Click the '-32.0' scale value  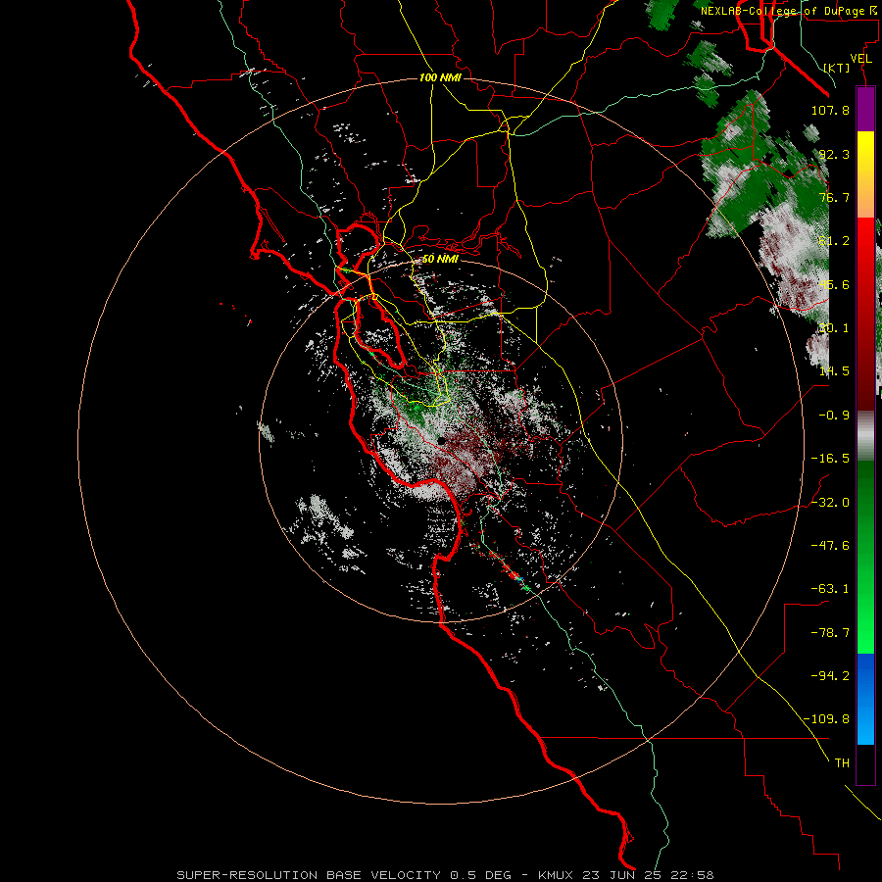pos(830,503)
